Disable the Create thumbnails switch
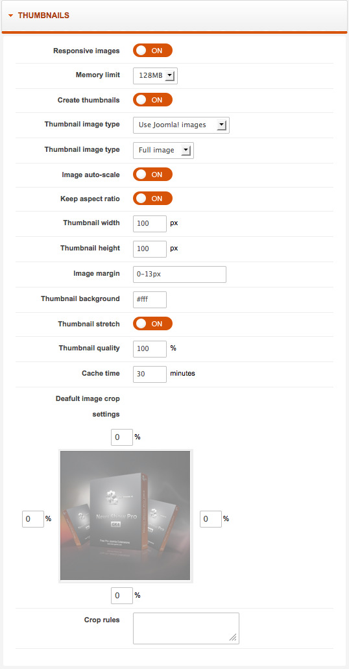 [152, 100]
